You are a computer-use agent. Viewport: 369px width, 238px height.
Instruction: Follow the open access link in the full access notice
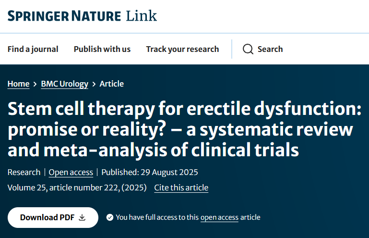[x=219, y=217]
